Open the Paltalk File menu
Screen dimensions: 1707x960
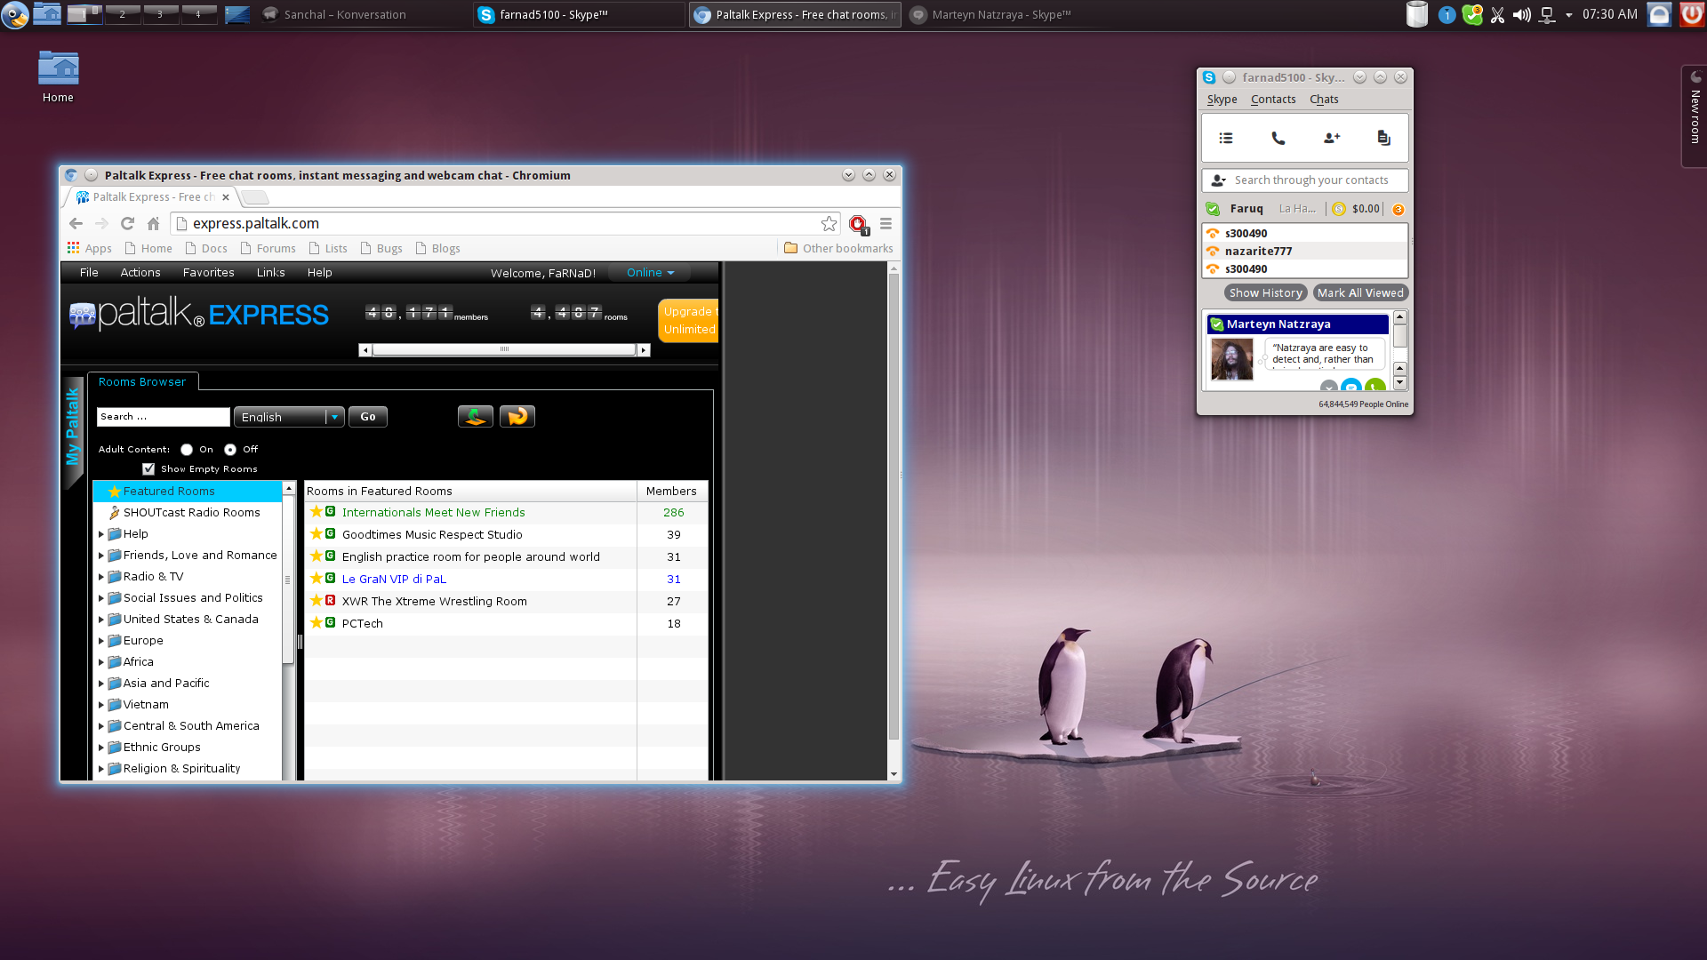[89, 273]
